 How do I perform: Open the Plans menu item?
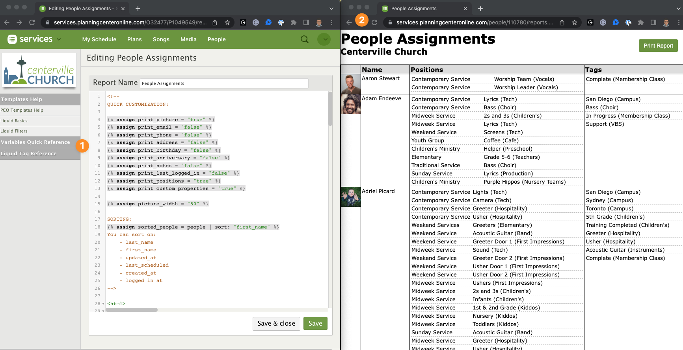click(134, 39)
